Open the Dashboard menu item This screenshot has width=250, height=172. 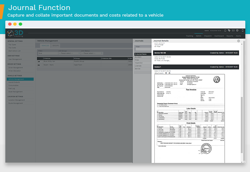point(219,36)
